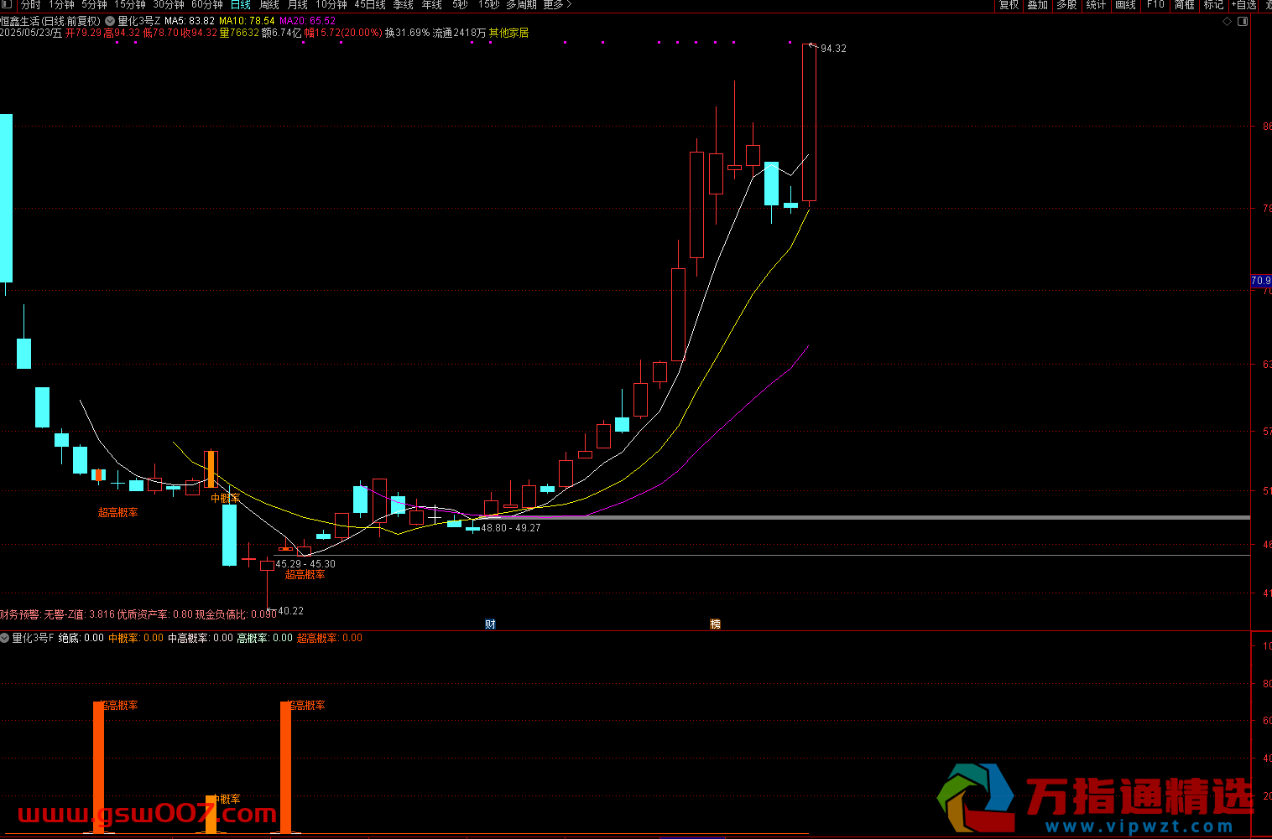
Task: Click the 标记 mark button
Action: 1214,5
